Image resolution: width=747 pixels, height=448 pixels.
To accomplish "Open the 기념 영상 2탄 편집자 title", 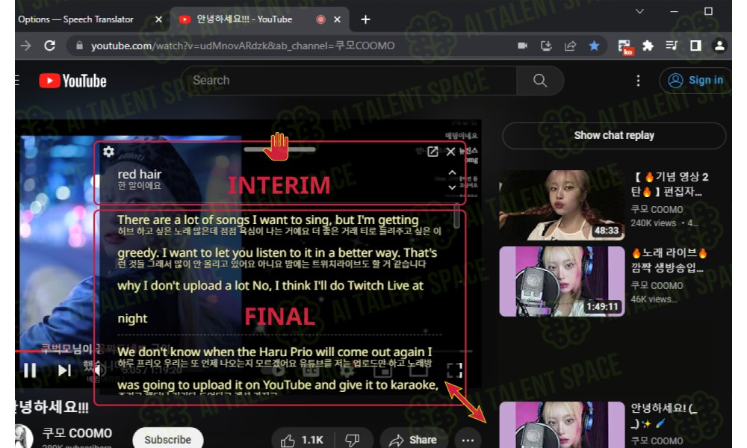I will [669, 184].
